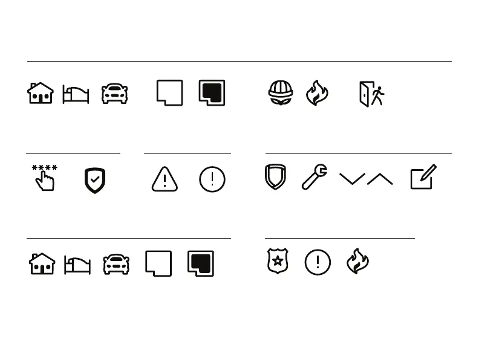479x348 pixels.
Task: Choose filled floor plan icon nearest burglar mask
Action: [x=212, y=93]
